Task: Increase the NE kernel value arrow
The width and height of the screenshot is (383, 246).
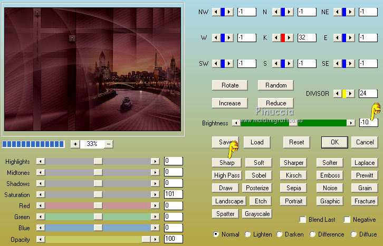Action: click(x=350, y=12)
